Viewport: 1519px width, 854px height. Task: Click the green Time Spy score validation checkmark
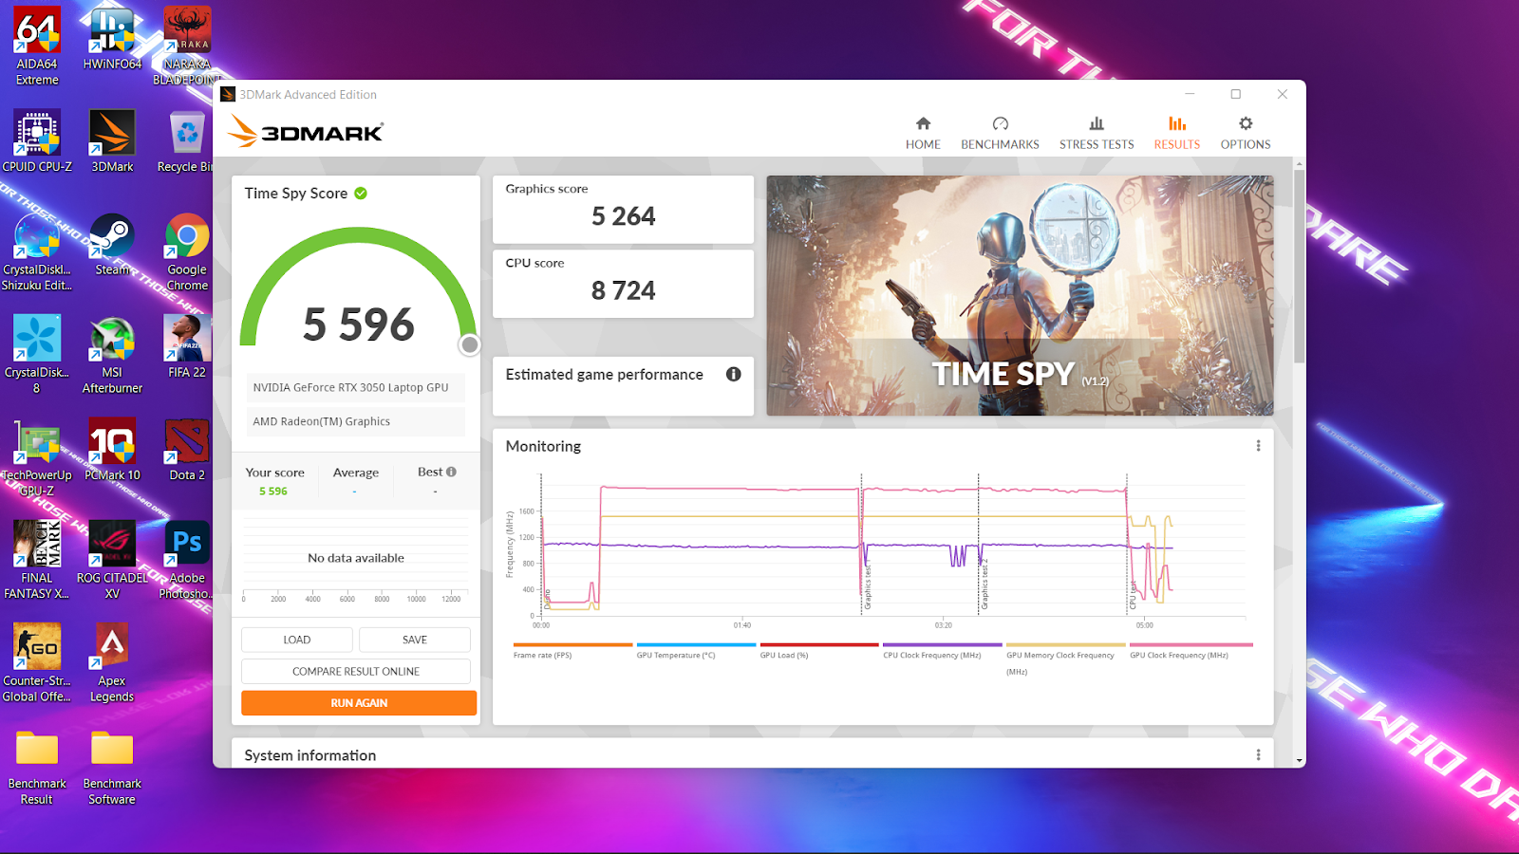(361, 193)
